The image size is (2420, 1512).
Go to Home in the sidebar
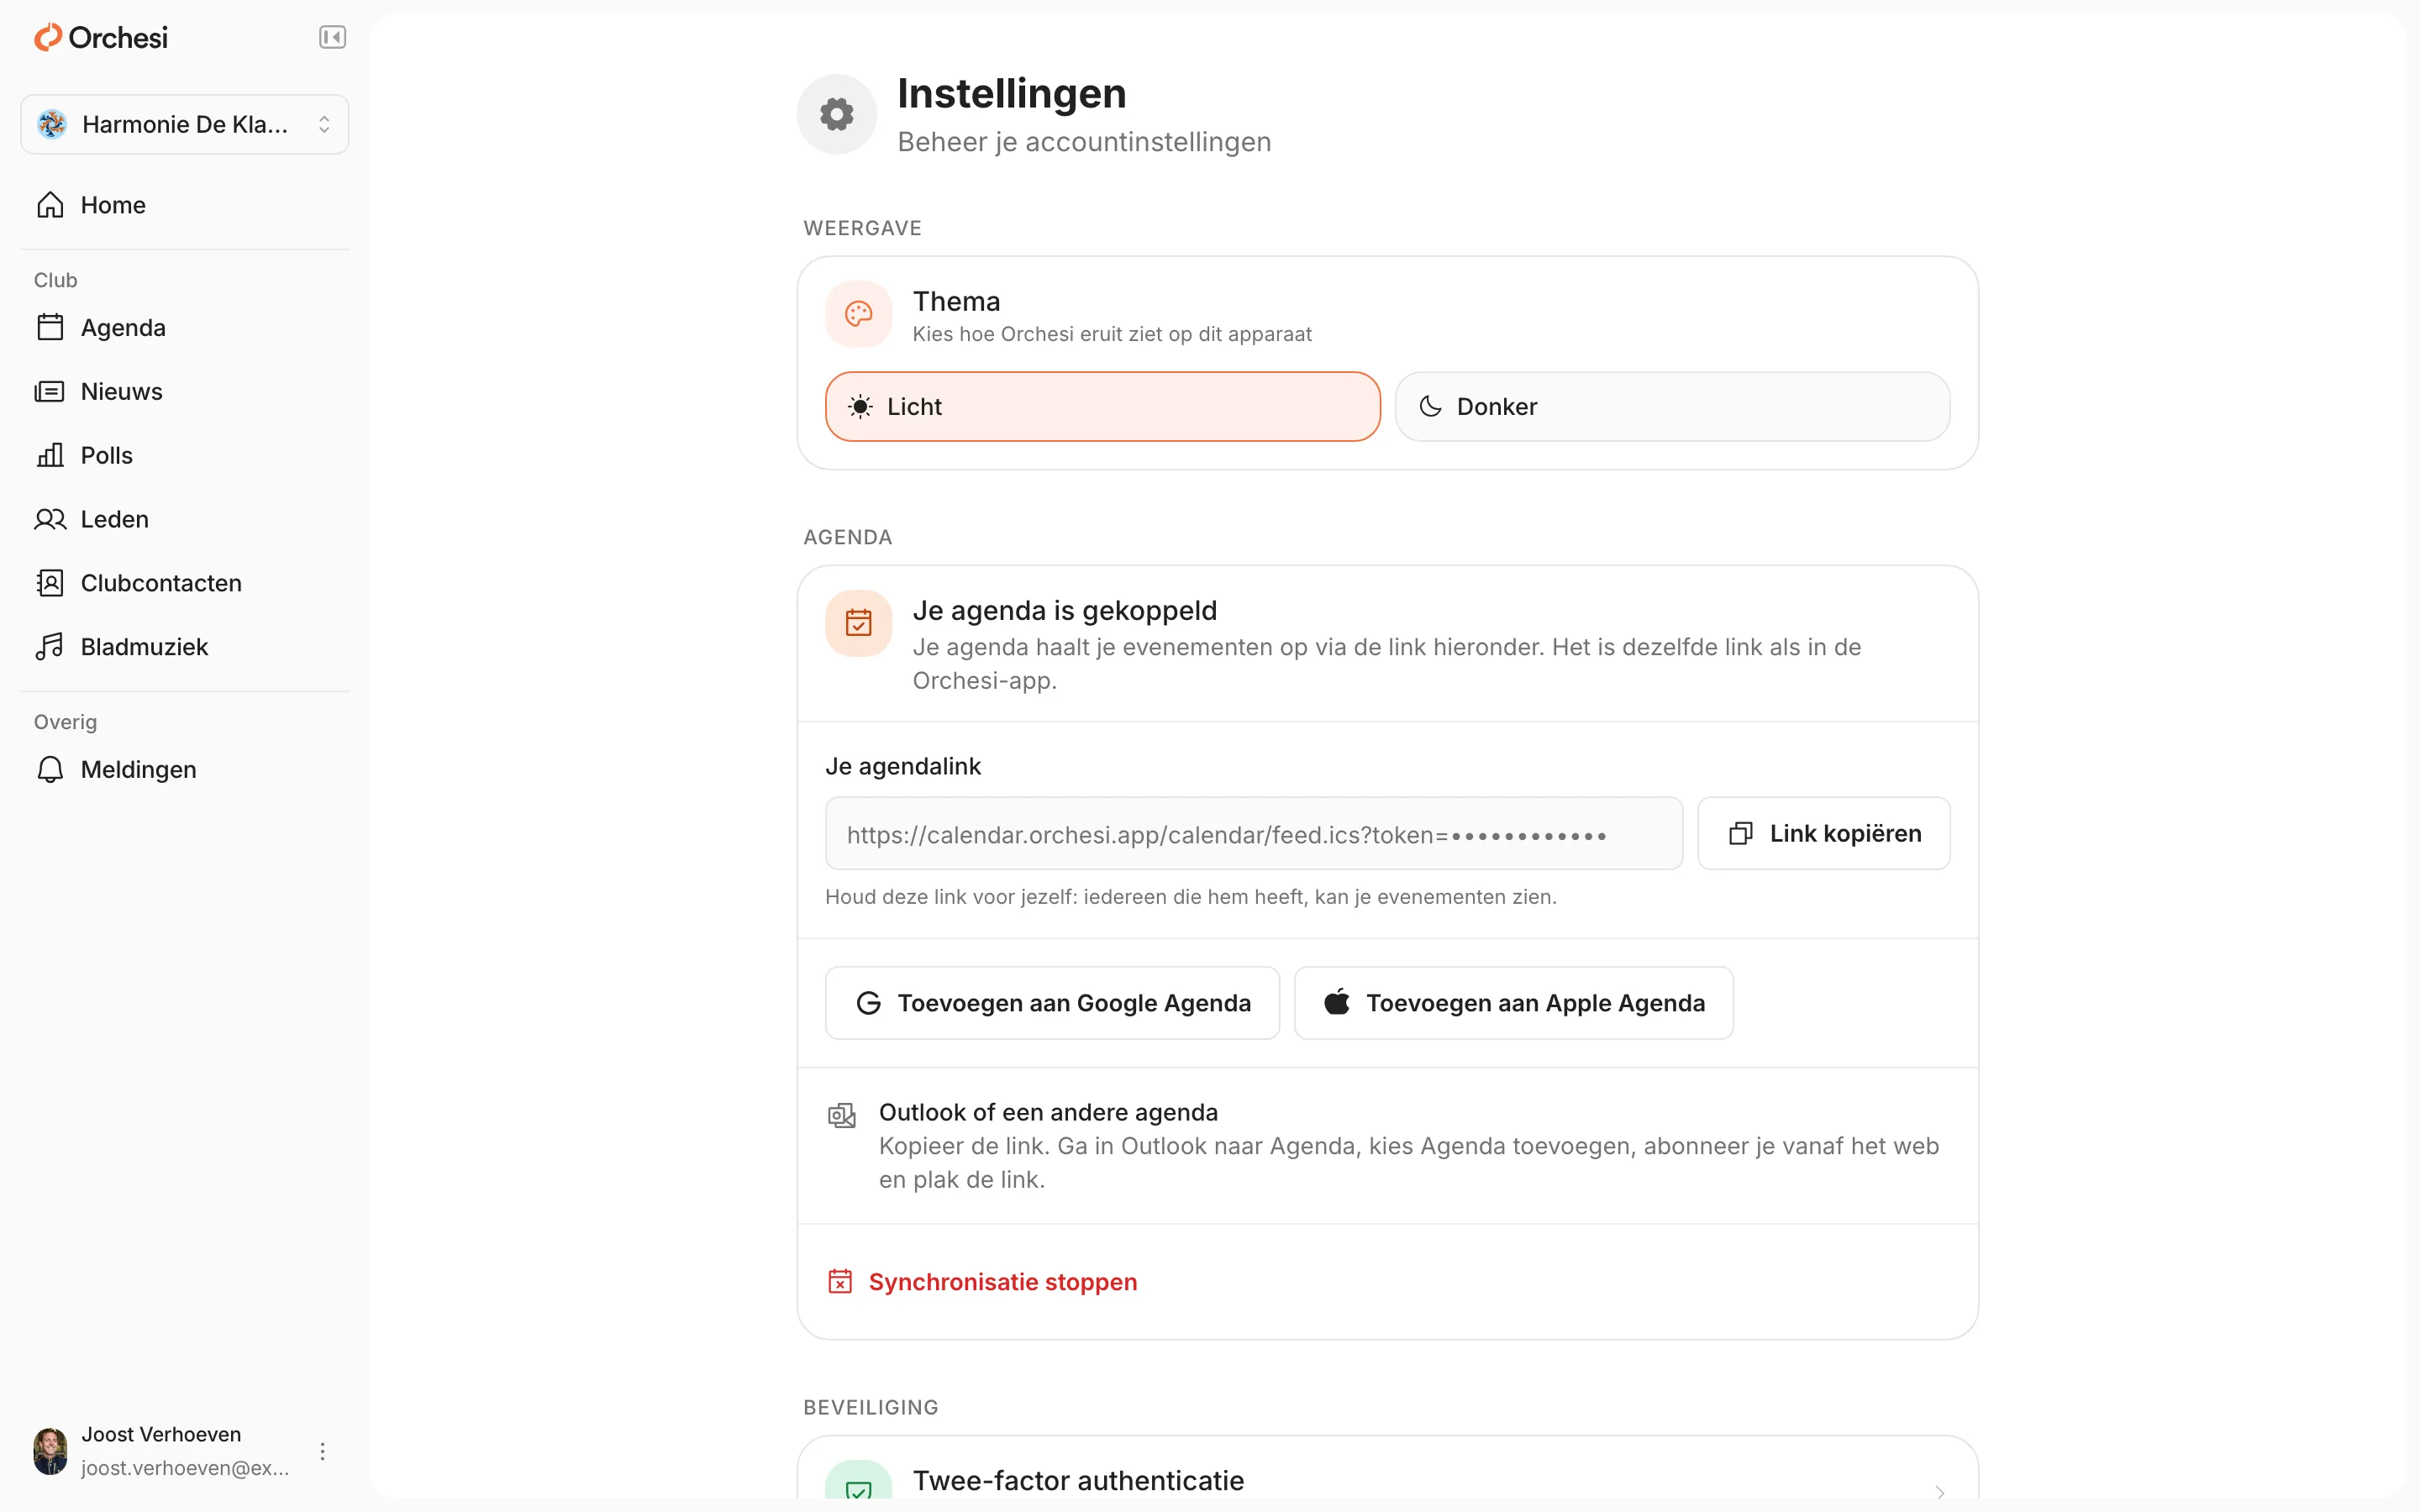click(185, 205)
